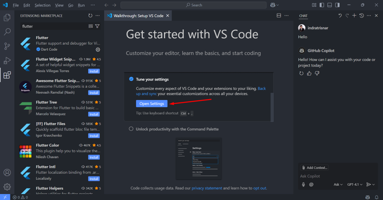Close the chat panel
Image resolution: width=383 pixels, height=200 pixels.
click(x=376, y=15)
